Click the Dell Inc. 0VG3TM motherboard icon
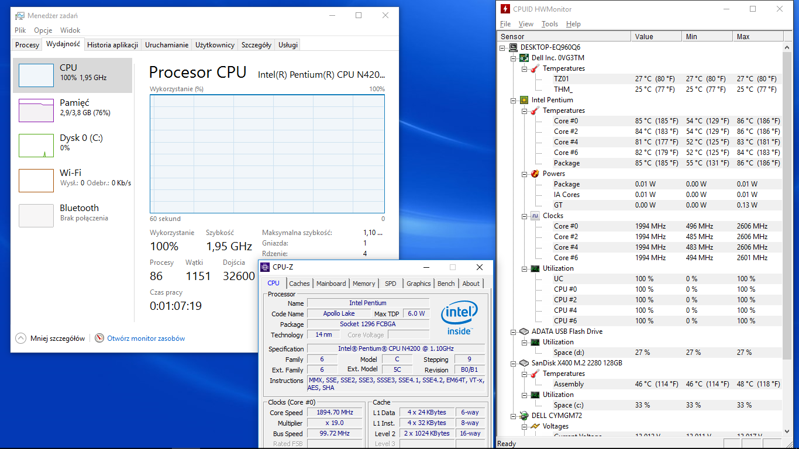 click(x=525, y=58)
